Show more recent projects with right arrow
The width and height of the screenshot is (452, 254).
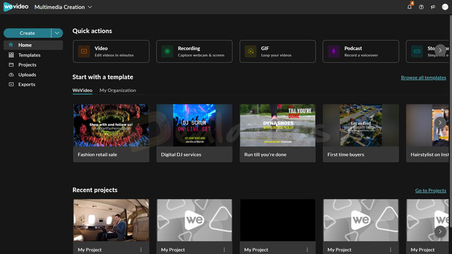[x=440, y=231]
